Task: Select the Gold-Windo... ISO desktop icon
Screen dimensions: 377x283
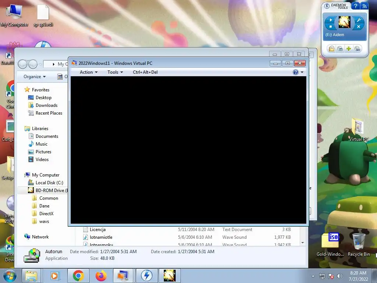Action: point(330,244)
